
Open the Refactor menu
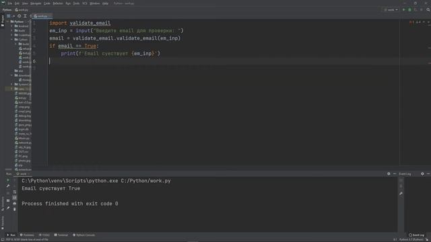tap(58, 3)
